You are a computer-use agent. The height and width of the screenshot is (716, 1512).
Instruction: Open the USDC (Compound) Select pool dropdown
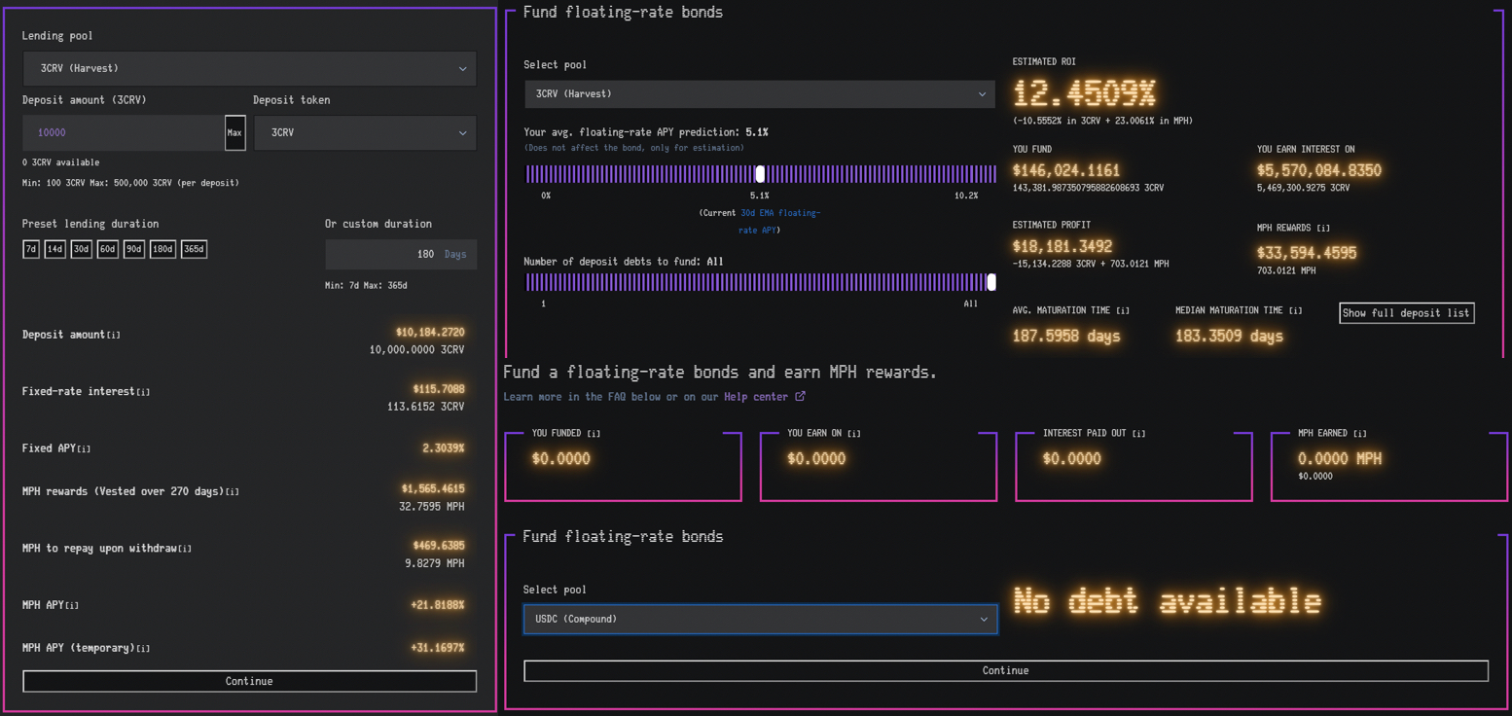coord(760,620)
